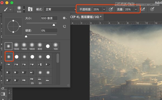
Task: Toggle pressure for opacity icon
Action: coord(111,9)
